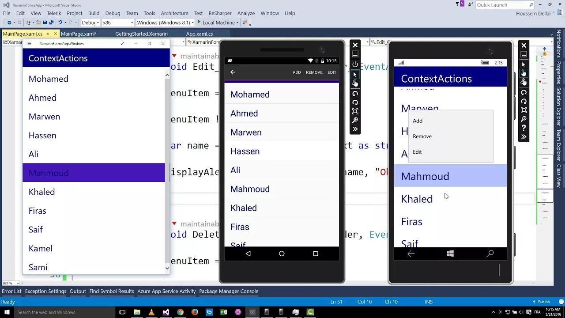Open zoom on Windows Phone emulator toolbar
The width and height of the screenshot is (565, 318).
click(524, 119)
